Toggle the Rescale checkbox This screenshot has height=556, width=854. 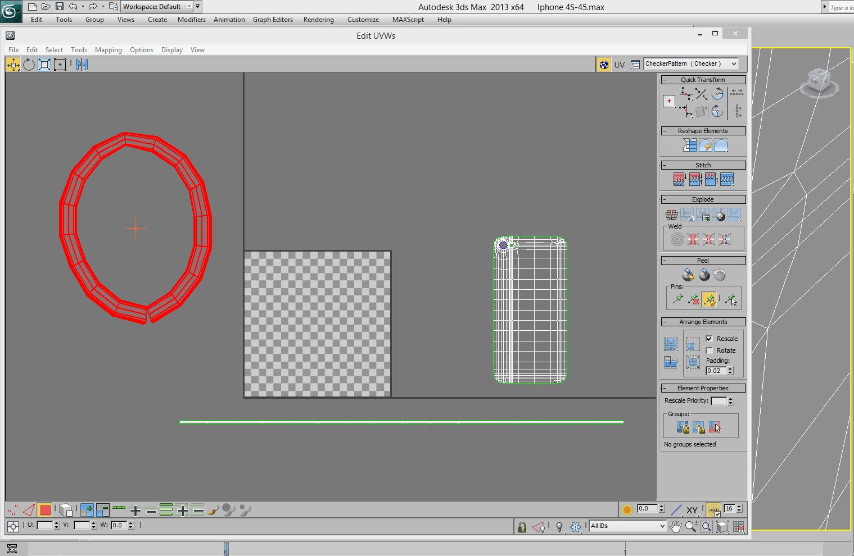coord(710,339)
